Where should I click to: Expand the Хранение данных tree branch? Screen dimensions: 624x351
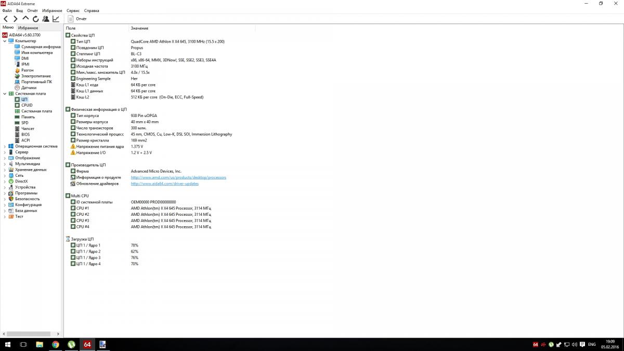(5, 170)
